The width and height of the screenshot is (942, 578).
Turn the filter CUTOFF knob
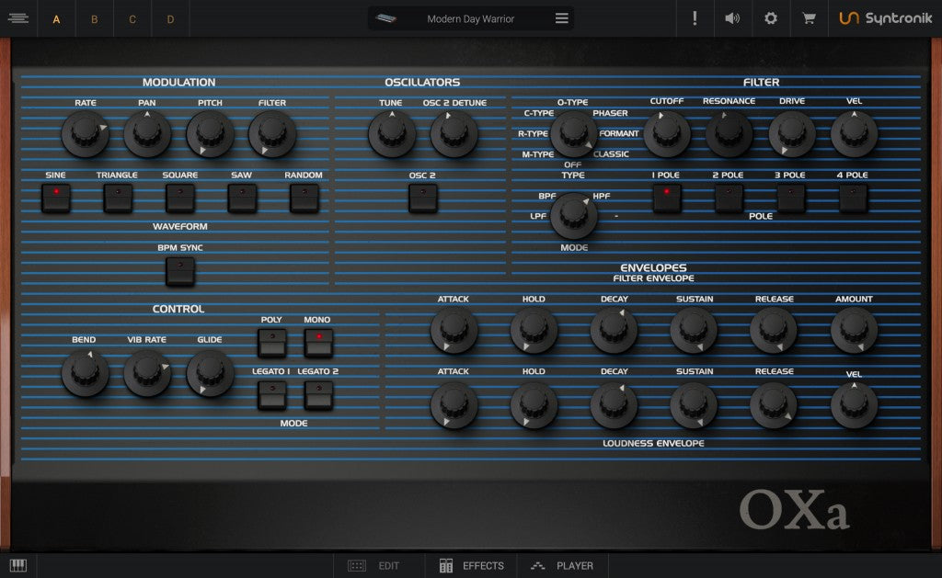click(666, 133)
